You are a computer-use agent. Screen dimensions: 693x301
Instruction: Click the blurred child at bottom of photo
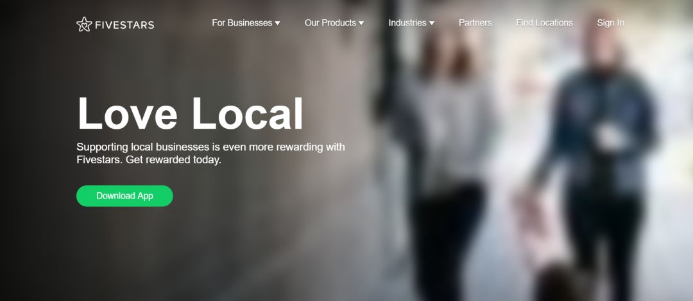[559, 282]
